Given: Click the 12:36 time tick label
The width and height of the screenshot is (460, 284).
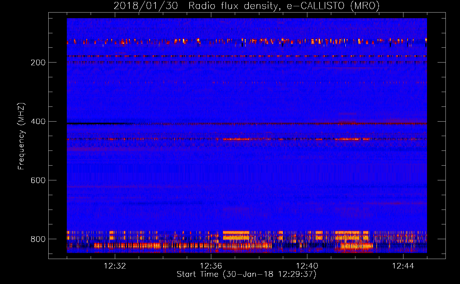Looking at the screenshot, I should (x=211, y=266).
